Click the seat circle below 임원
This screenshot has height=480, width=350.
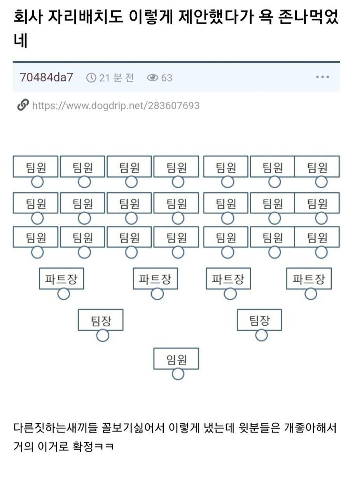(178, 374)
